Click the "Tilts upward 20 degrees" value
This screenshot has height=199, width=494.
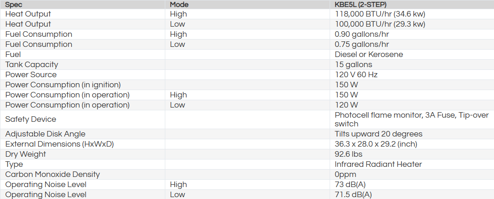tap(378, 134)
